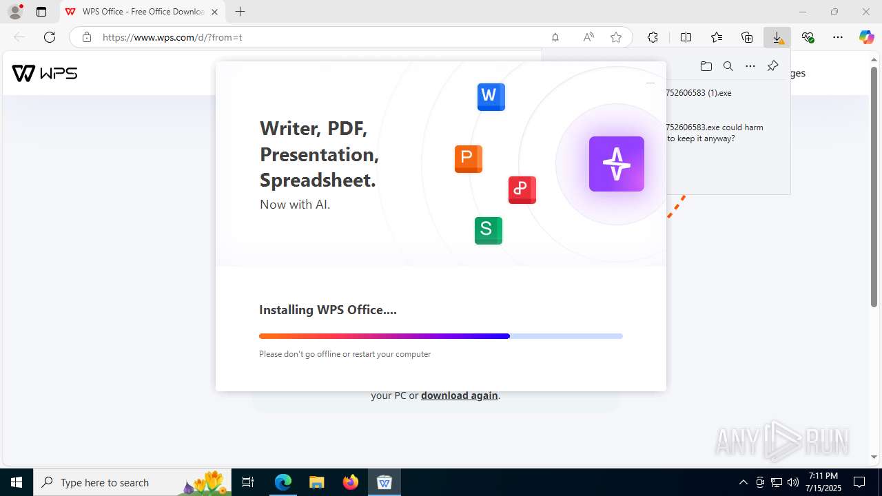Viewport: 882px width, 496px height.
Task: View site information lock icon
Action: [x=87, y=37]
